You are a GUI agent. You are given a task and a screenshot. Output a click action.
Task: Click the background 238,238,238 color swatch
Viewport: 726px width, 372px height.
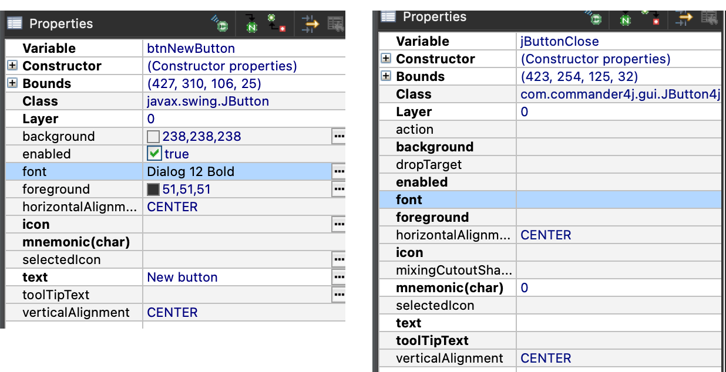pos(153,137)
